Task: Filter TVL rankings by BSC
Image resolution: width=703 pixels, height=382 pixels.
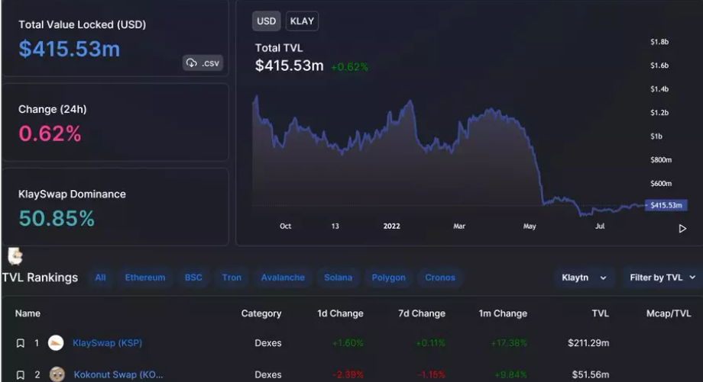Action: 193,278
